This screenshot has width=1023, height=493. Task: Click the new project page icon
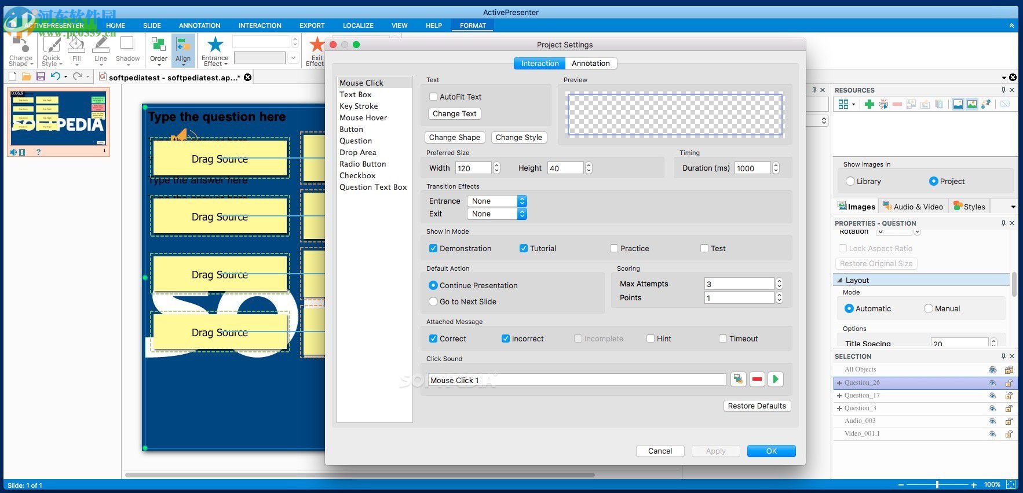[13, 76]
